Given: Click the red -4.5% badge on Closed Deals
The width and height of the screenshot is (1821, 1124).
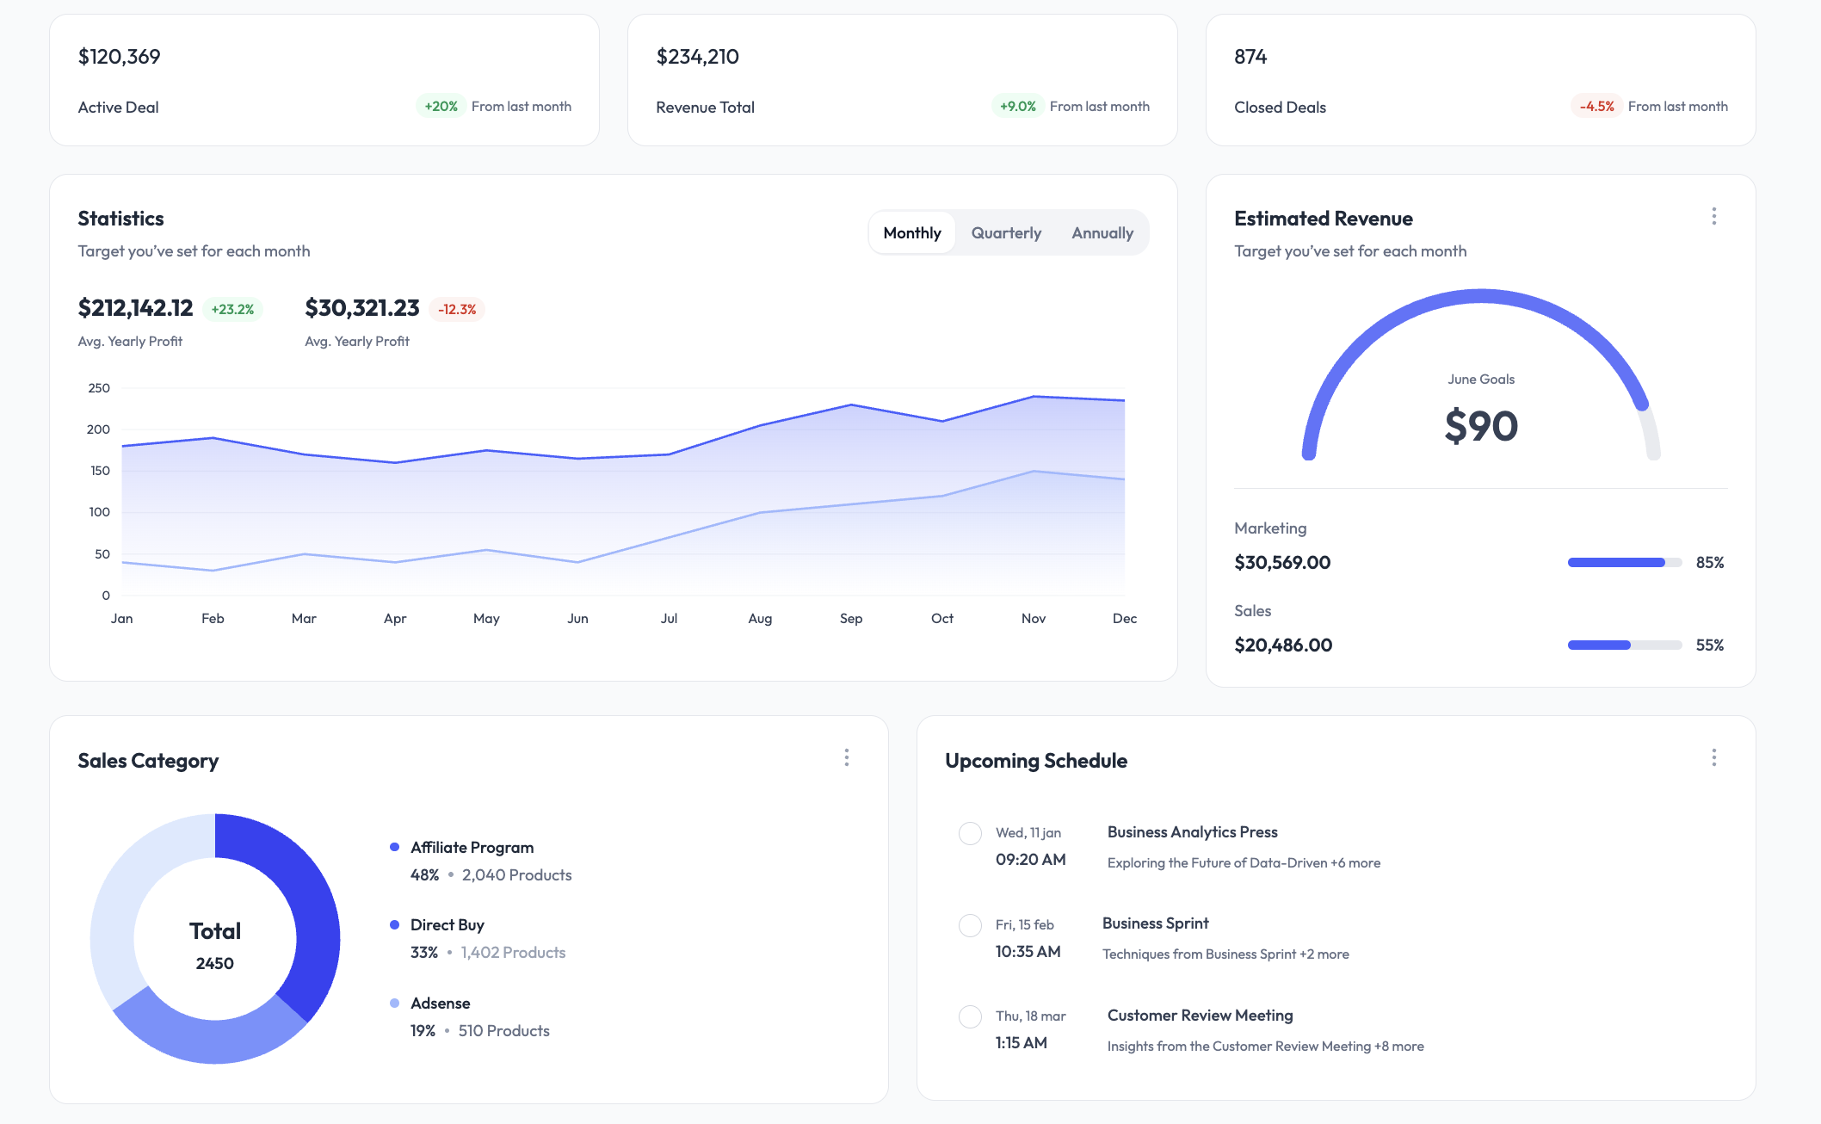Looking at the screenshot, I should tap(1597, 105).
